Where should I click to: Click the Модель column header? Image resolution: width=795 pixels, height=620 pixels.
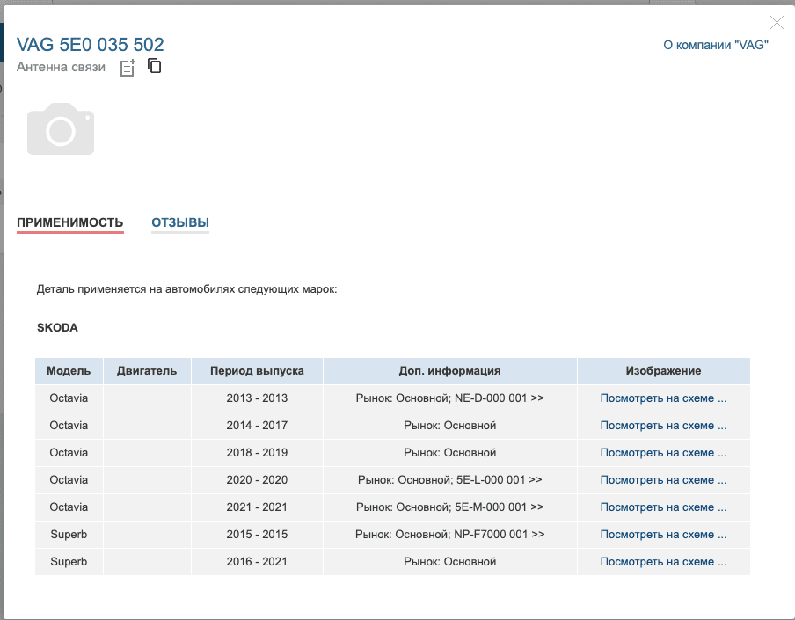(x=69, y=371)
